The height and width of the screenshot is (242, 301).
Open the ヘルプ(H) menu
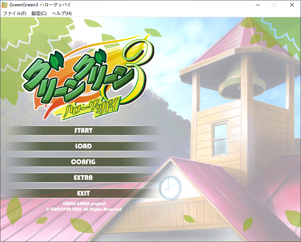point(62,13)
